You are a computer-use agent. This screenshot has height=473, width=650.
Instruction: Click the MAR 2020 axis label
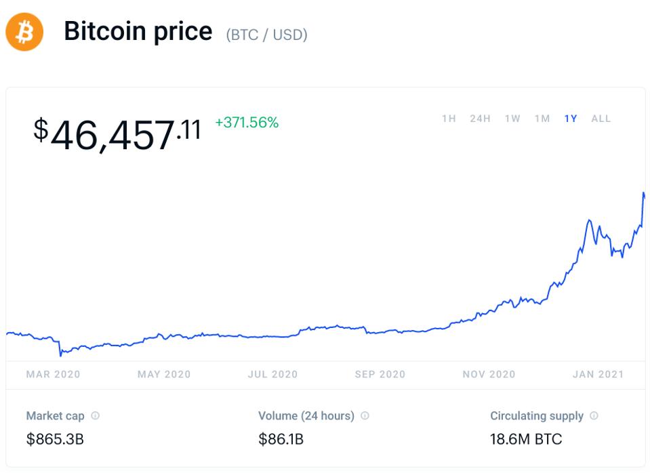tap(53, 374)
